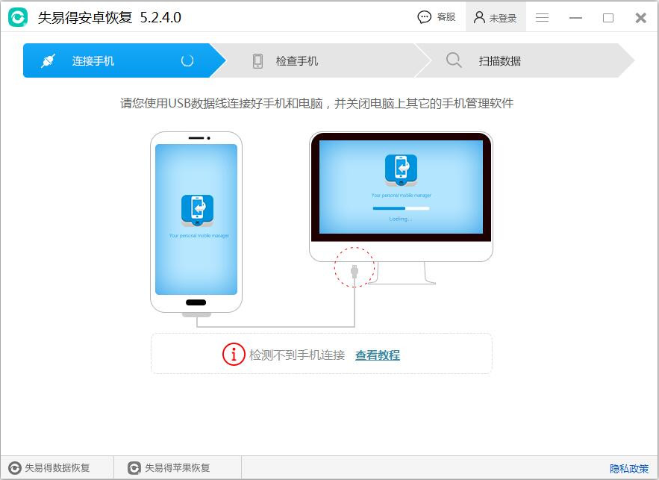Screen dimensions: 659x480
Task: Click the phone home button illustration
Action: pos(196,302)
